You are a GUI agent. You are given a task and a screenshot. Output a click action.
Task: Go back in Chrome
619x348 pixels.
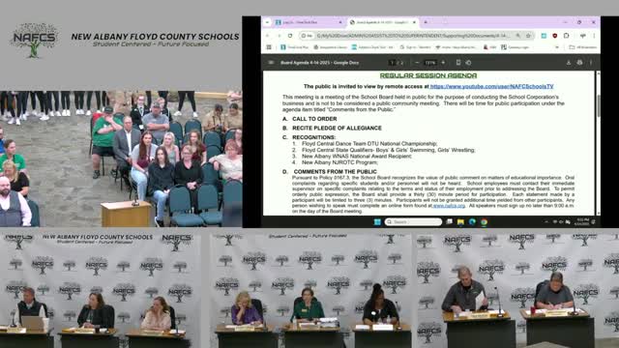(268, 36)
